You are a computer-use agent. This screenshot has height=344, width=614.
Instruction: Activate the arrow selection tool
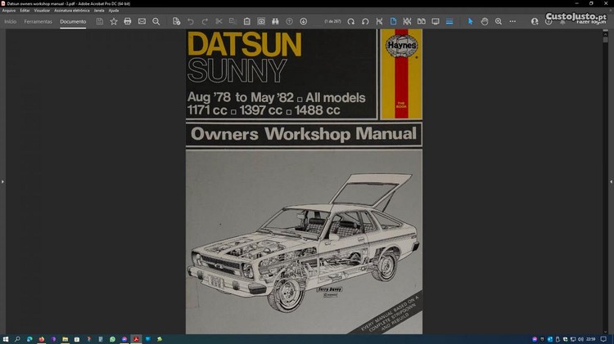471,21
